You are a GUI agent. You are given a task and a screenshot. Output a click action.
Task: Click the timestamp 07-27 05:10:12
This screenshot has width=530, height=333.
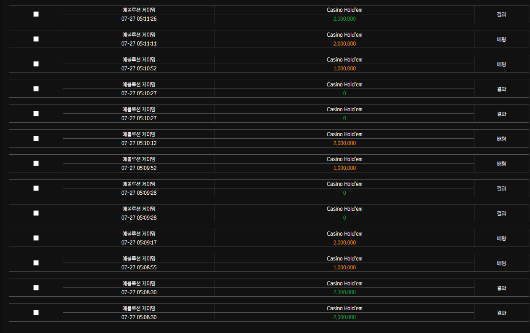[x=139, y=143]
